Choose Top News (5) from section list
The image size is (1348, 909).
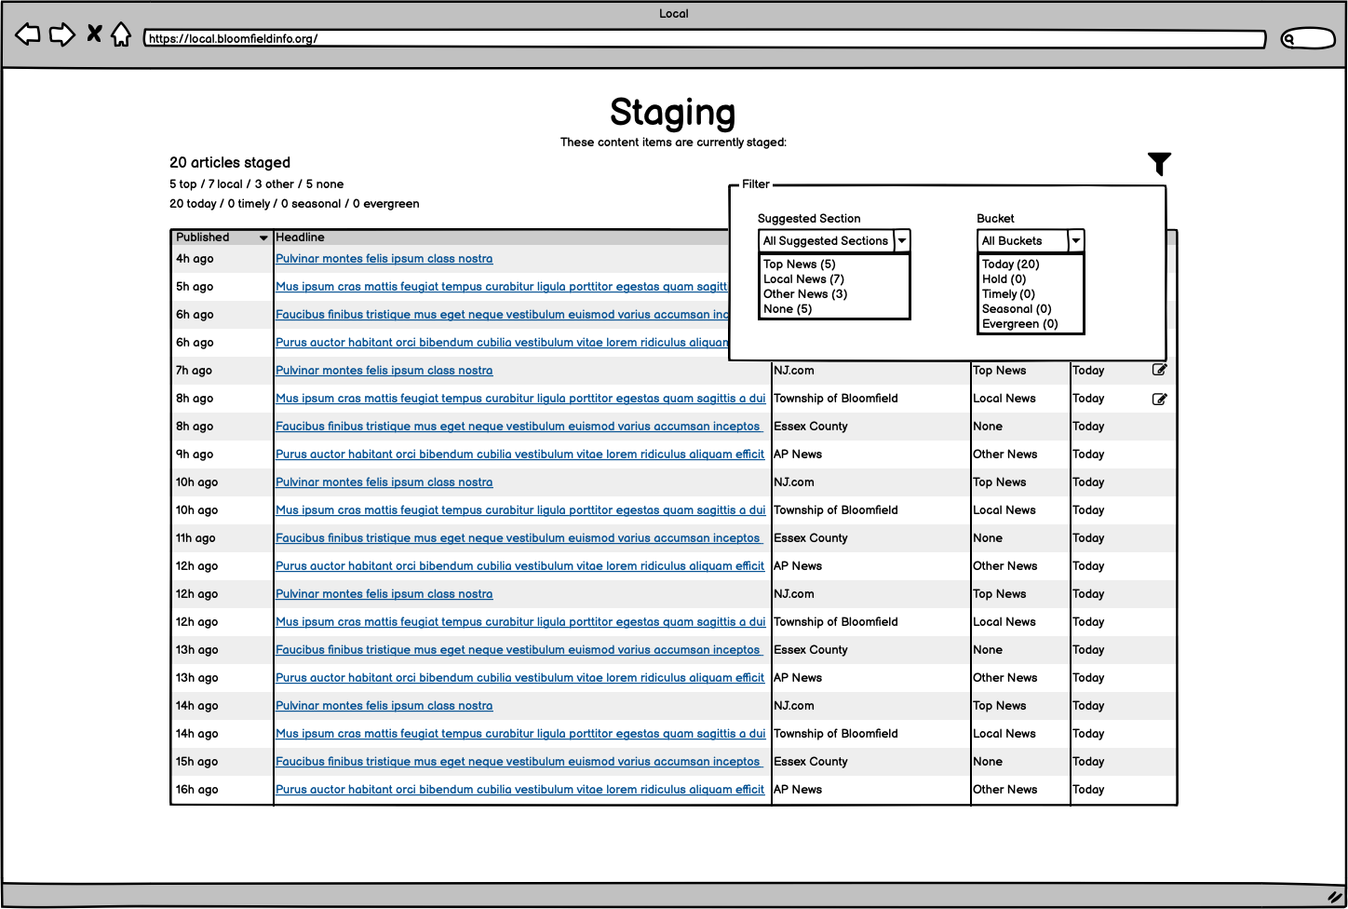[x=799, y=265]
